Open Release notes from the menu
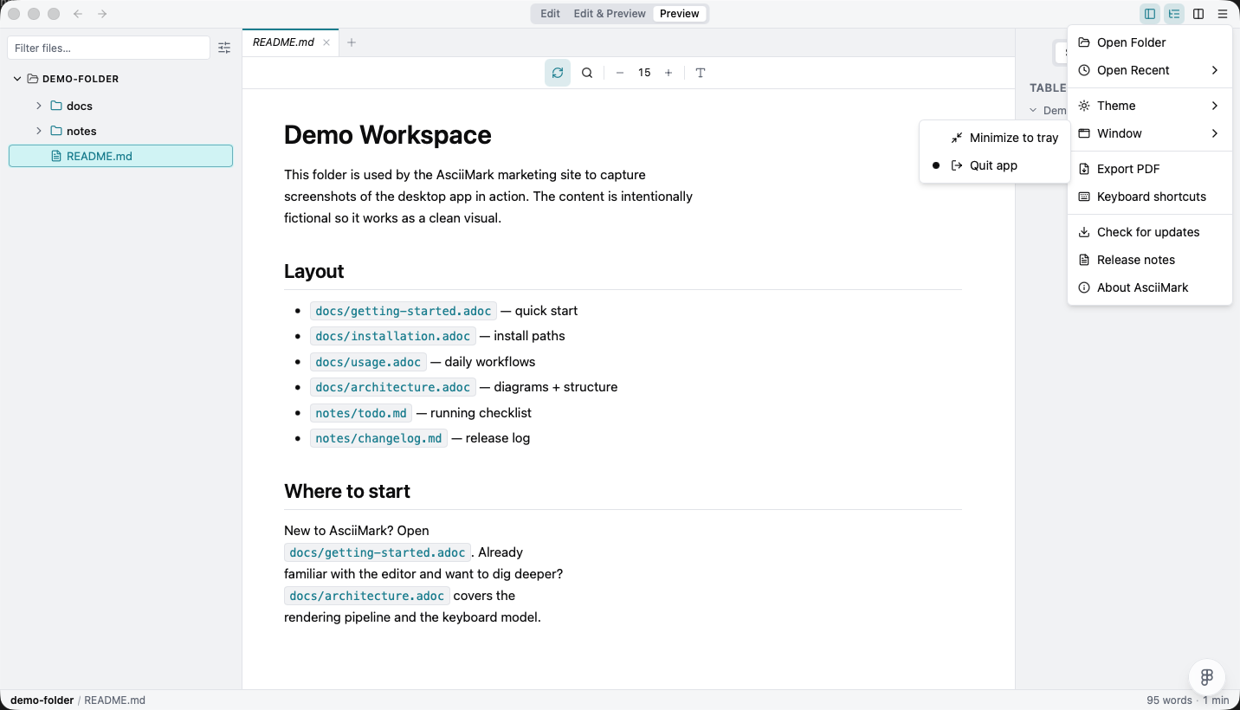 tap(1150, 260)
